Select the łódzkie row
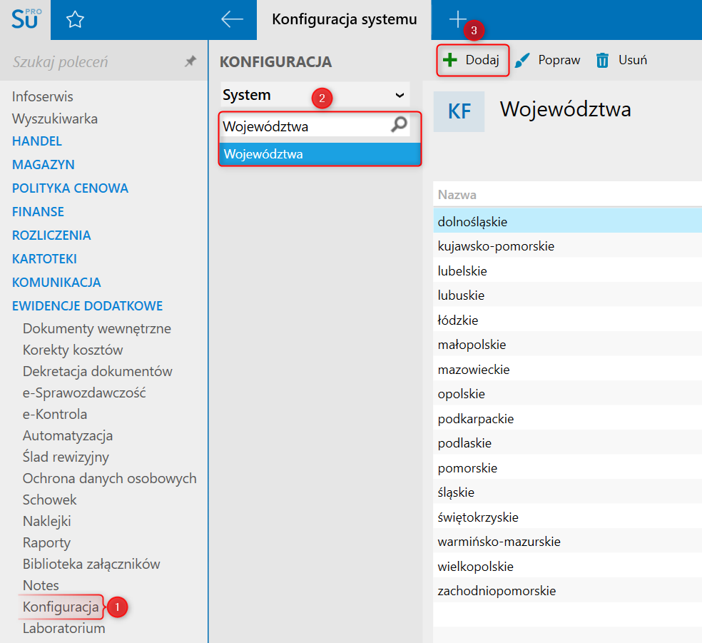This screenshot has width=702, height=643. (567, 320)
